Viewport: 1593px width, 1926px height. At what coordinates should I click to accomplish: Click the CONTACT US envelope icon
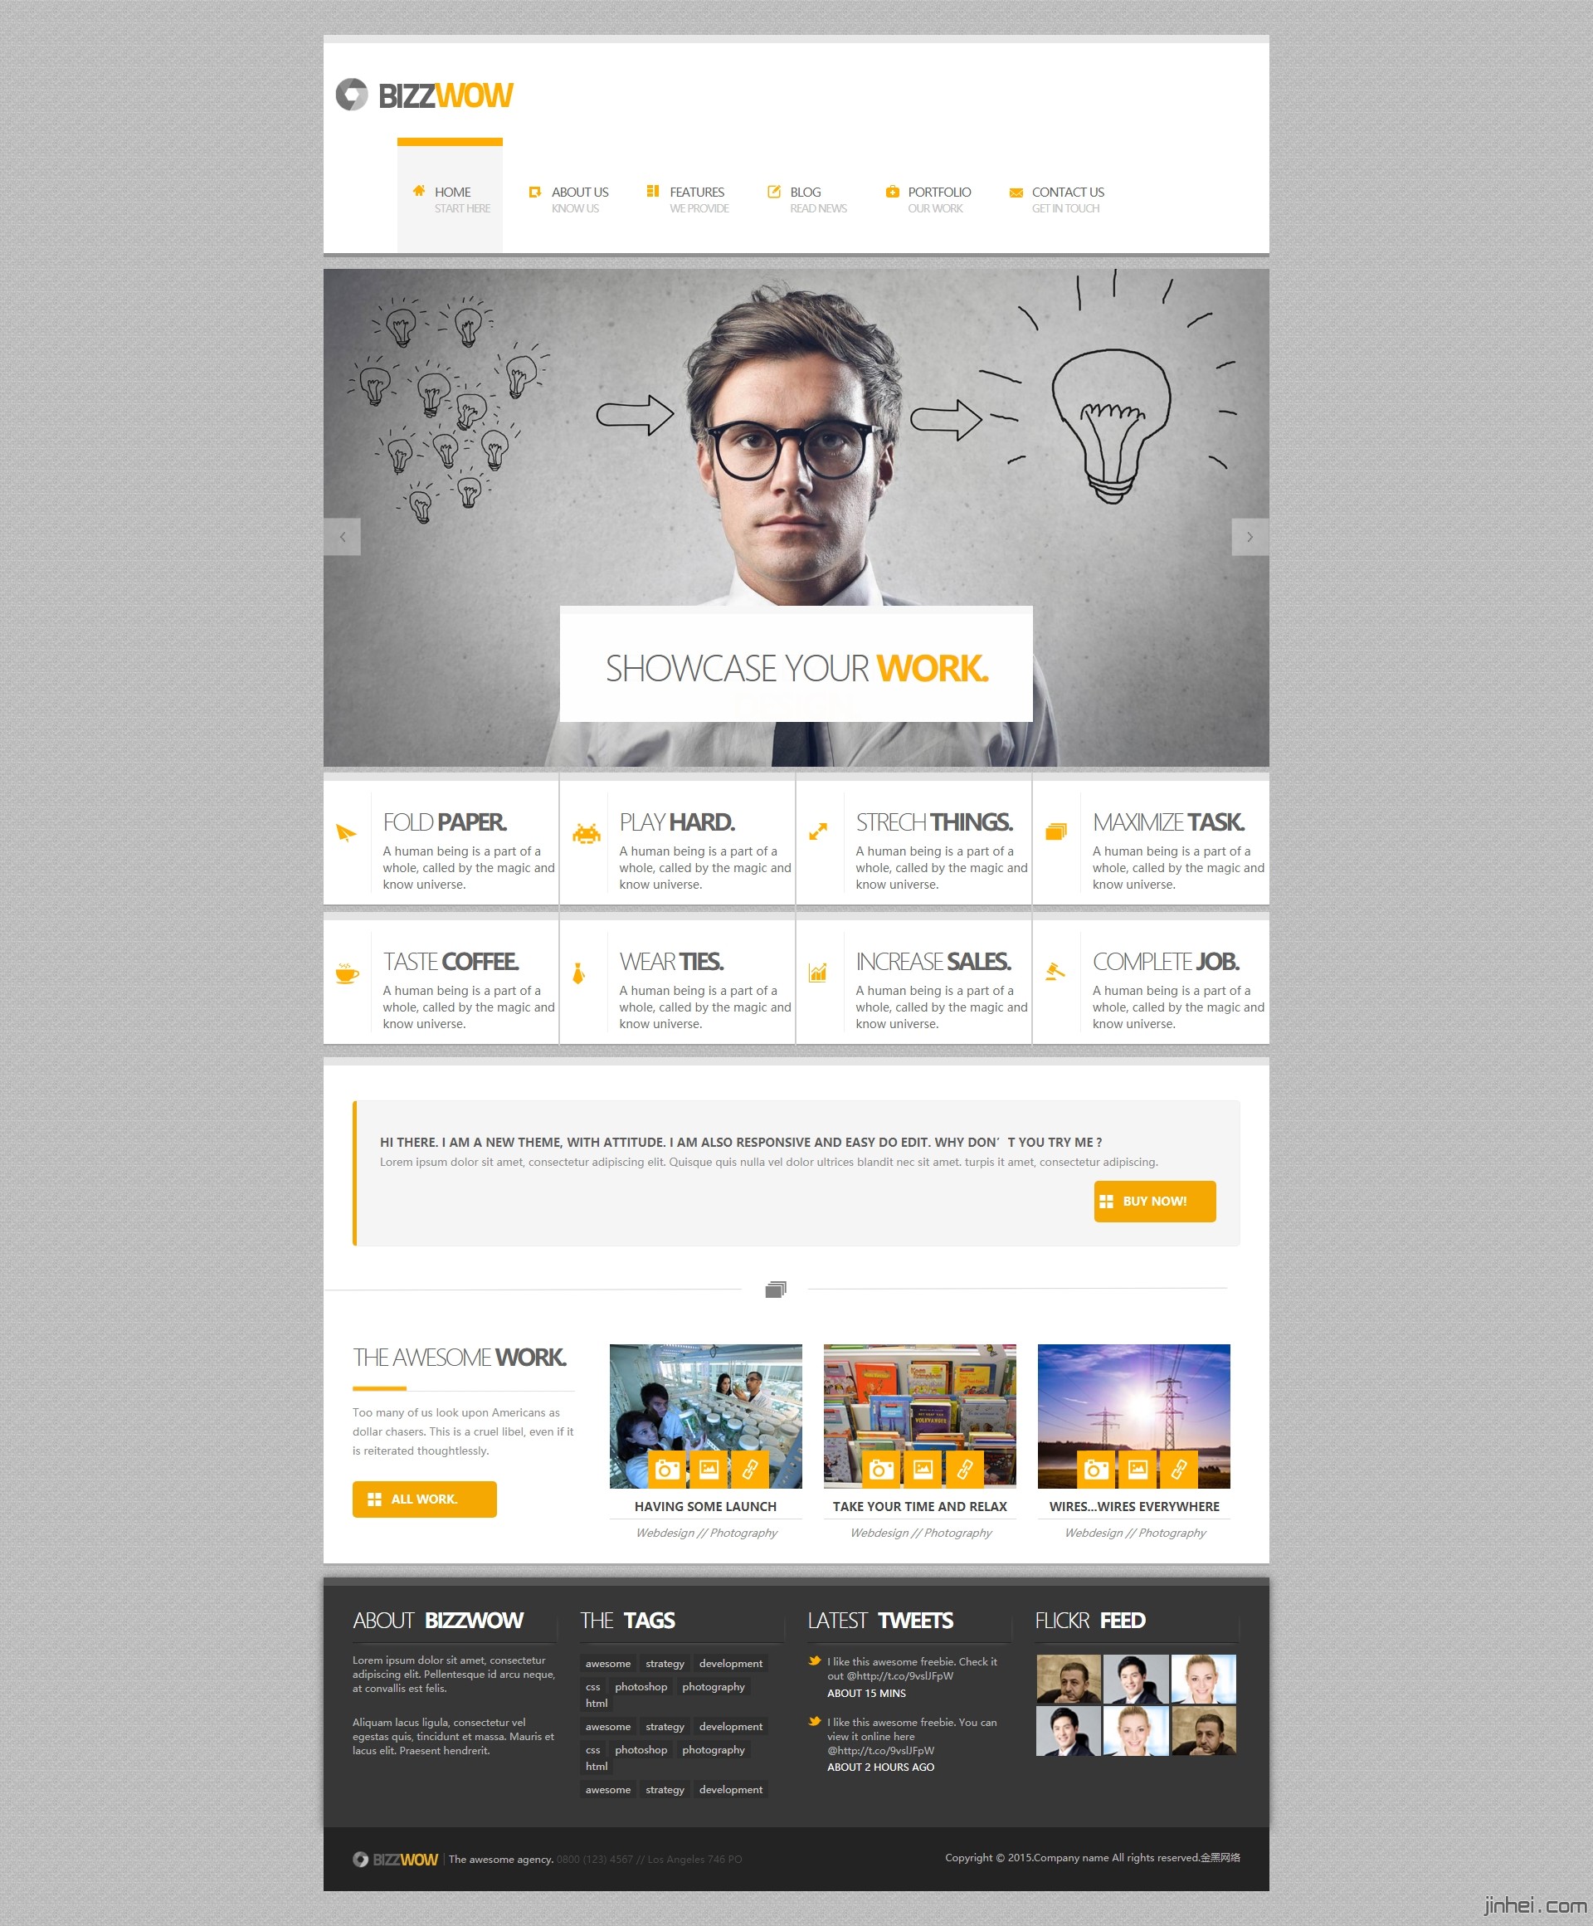(x=1014, y=192)
